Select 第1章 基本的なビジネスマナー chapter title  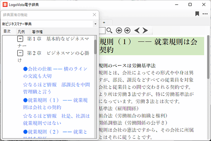(x=53, y=42)
